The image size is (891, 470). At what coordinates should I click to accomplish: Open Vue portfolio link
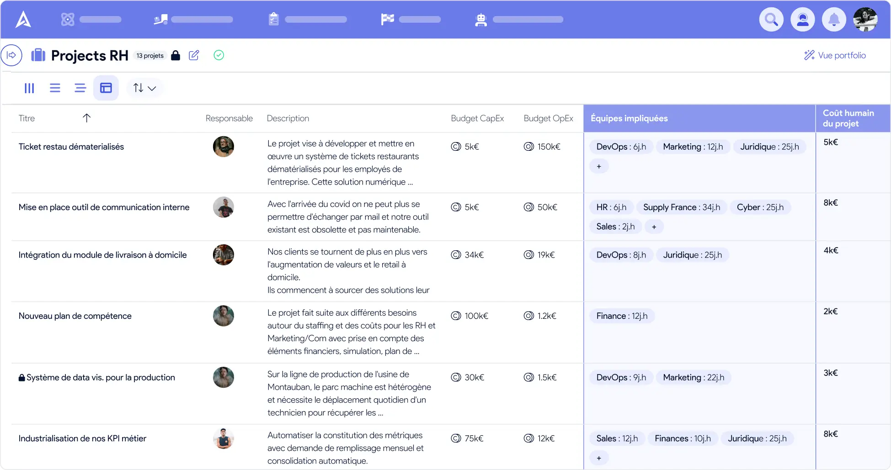[x=835, y=55]
